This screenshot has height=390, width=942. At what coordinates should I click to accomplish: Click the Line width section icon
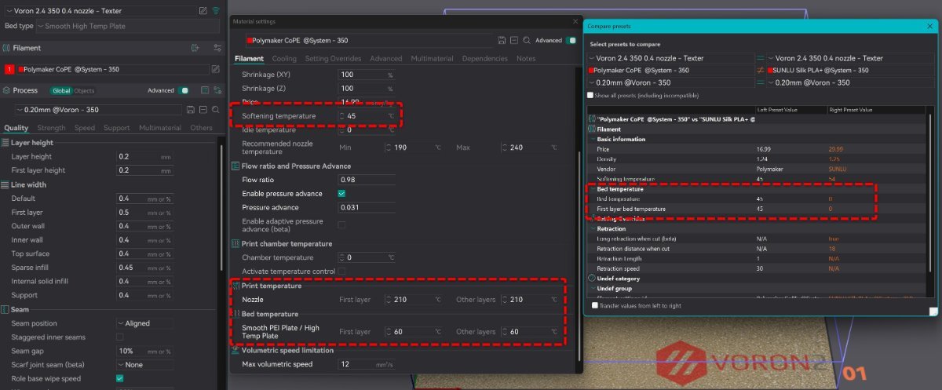click(x=5, y=184)
